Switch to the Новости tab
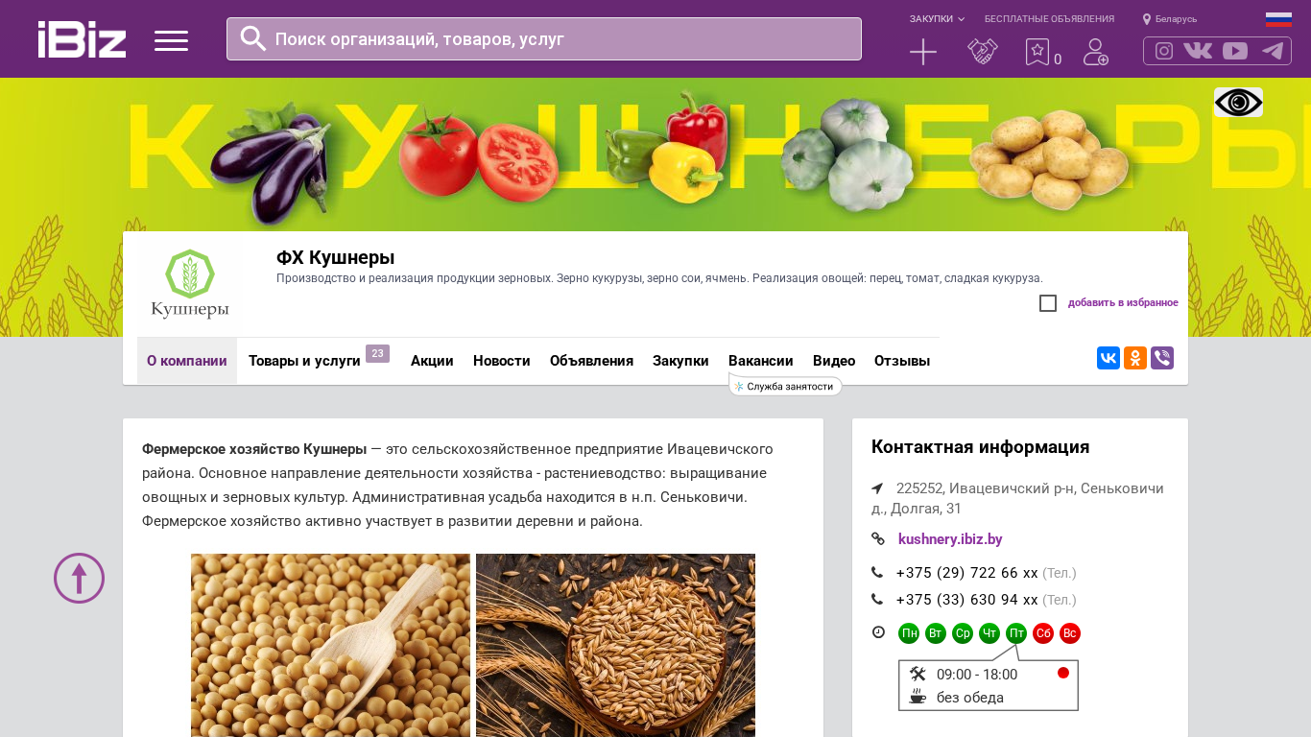1311x737 pixels. coord(502,361)
